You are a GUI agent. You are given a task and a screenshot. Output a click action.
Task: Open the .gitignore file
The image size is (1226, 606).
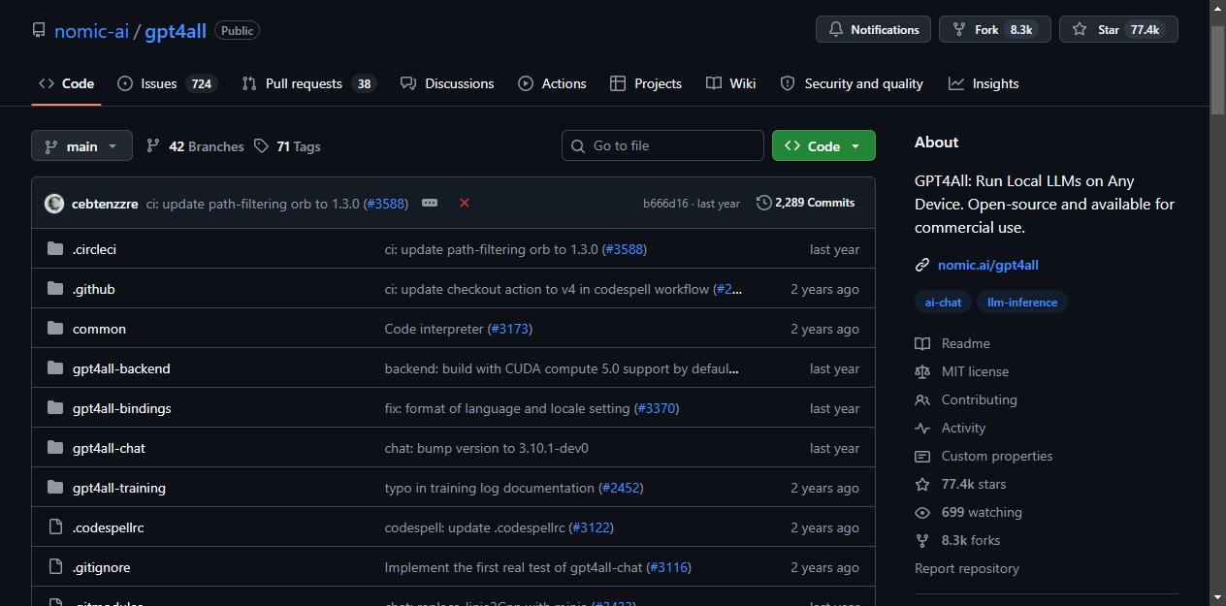pyautogui.click(x=101, y=567)
